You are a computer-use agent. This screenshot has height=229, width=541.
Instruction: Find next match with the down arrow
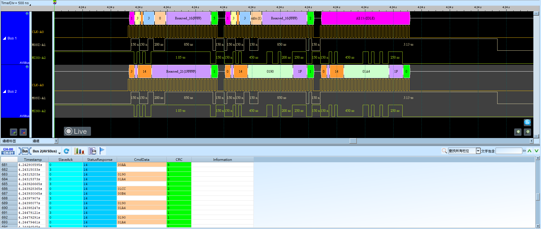click(x=536, y=151)
